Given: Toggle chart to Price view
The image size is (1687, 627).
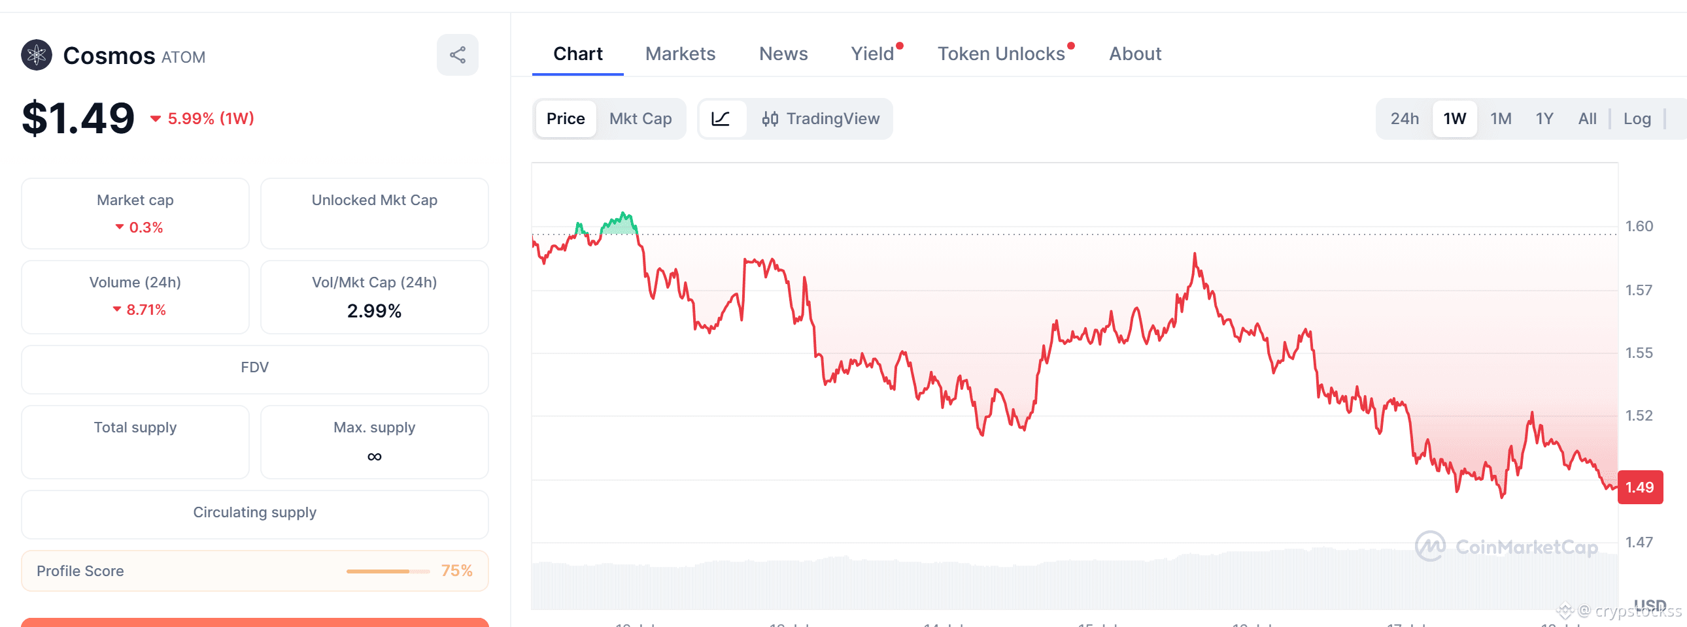Looking at the screenshot, I should [x=566, y=119].
